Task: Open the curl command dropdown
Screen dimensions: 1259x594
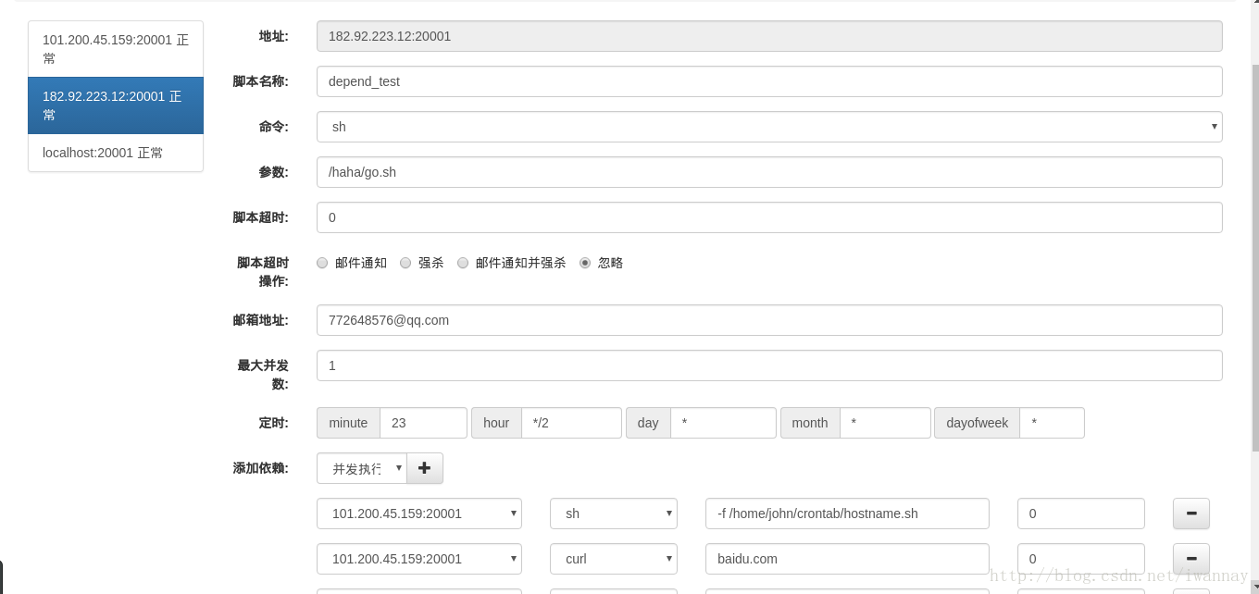Action: point(614,559)
